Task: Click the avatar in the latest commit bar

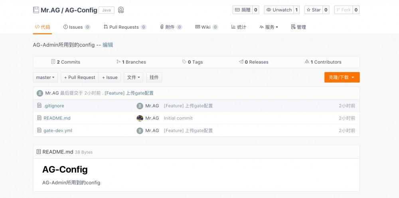Action: click(40, 93)
